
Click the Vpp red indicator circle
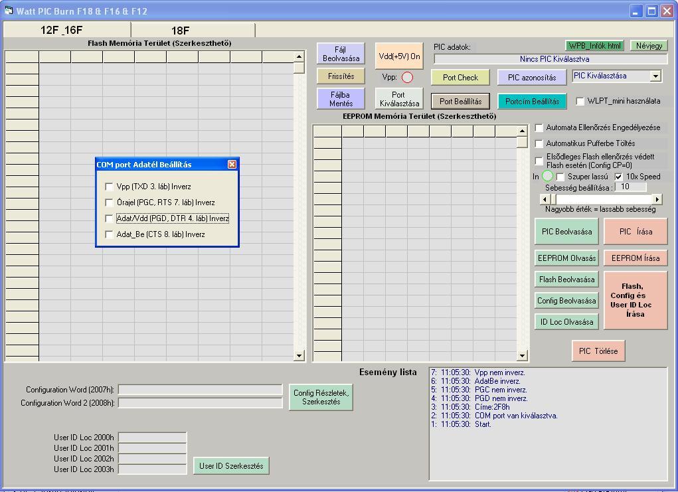pyautogui.click(x=407, y=78)
